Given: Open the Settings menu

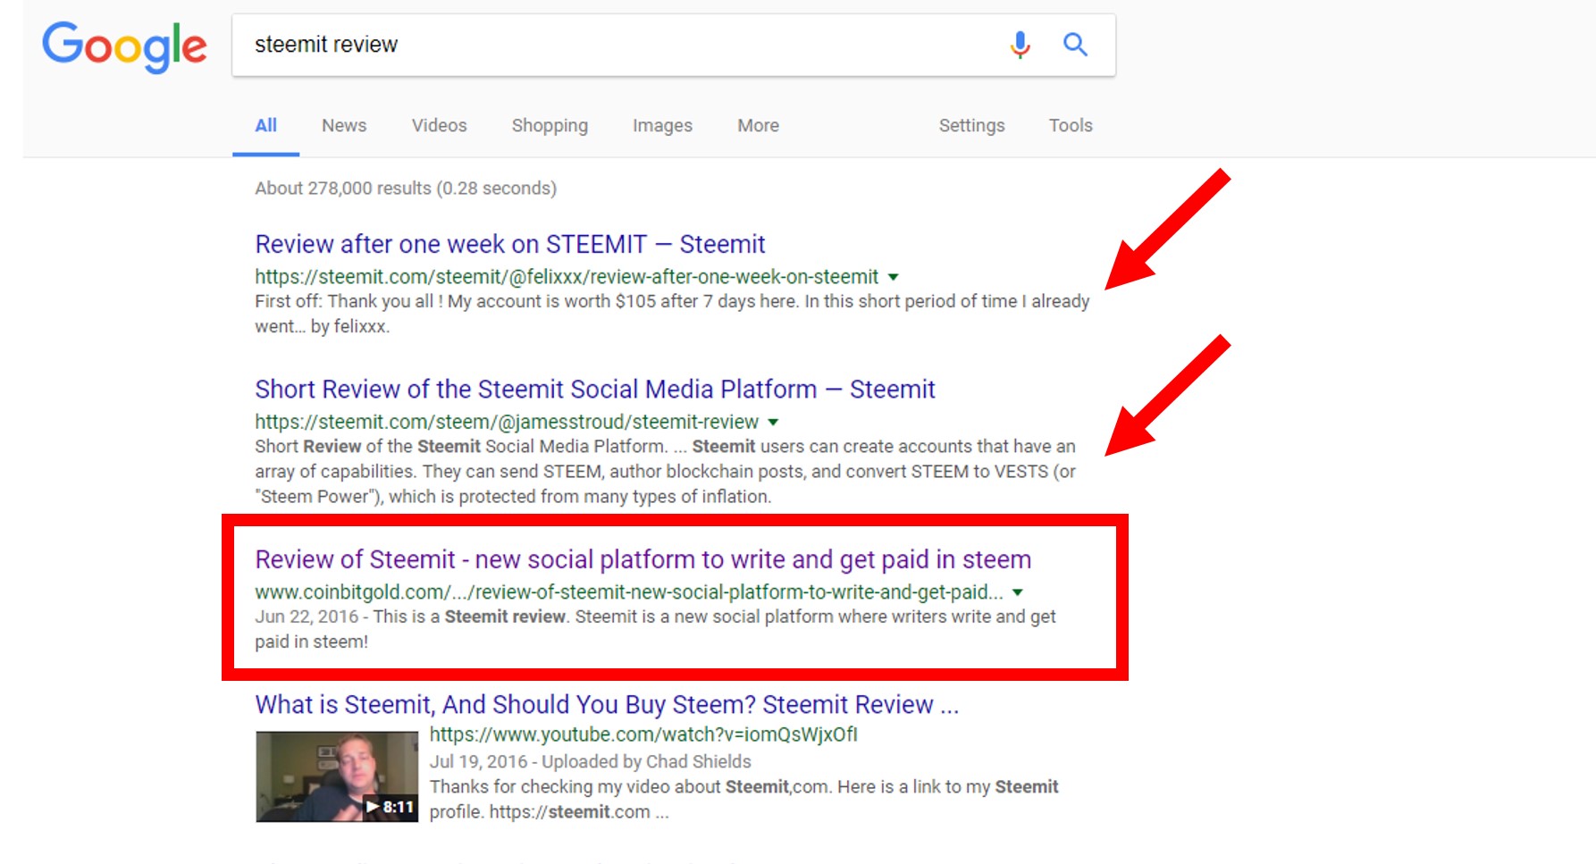Looking at the screenshot, I should pos(971,126).
